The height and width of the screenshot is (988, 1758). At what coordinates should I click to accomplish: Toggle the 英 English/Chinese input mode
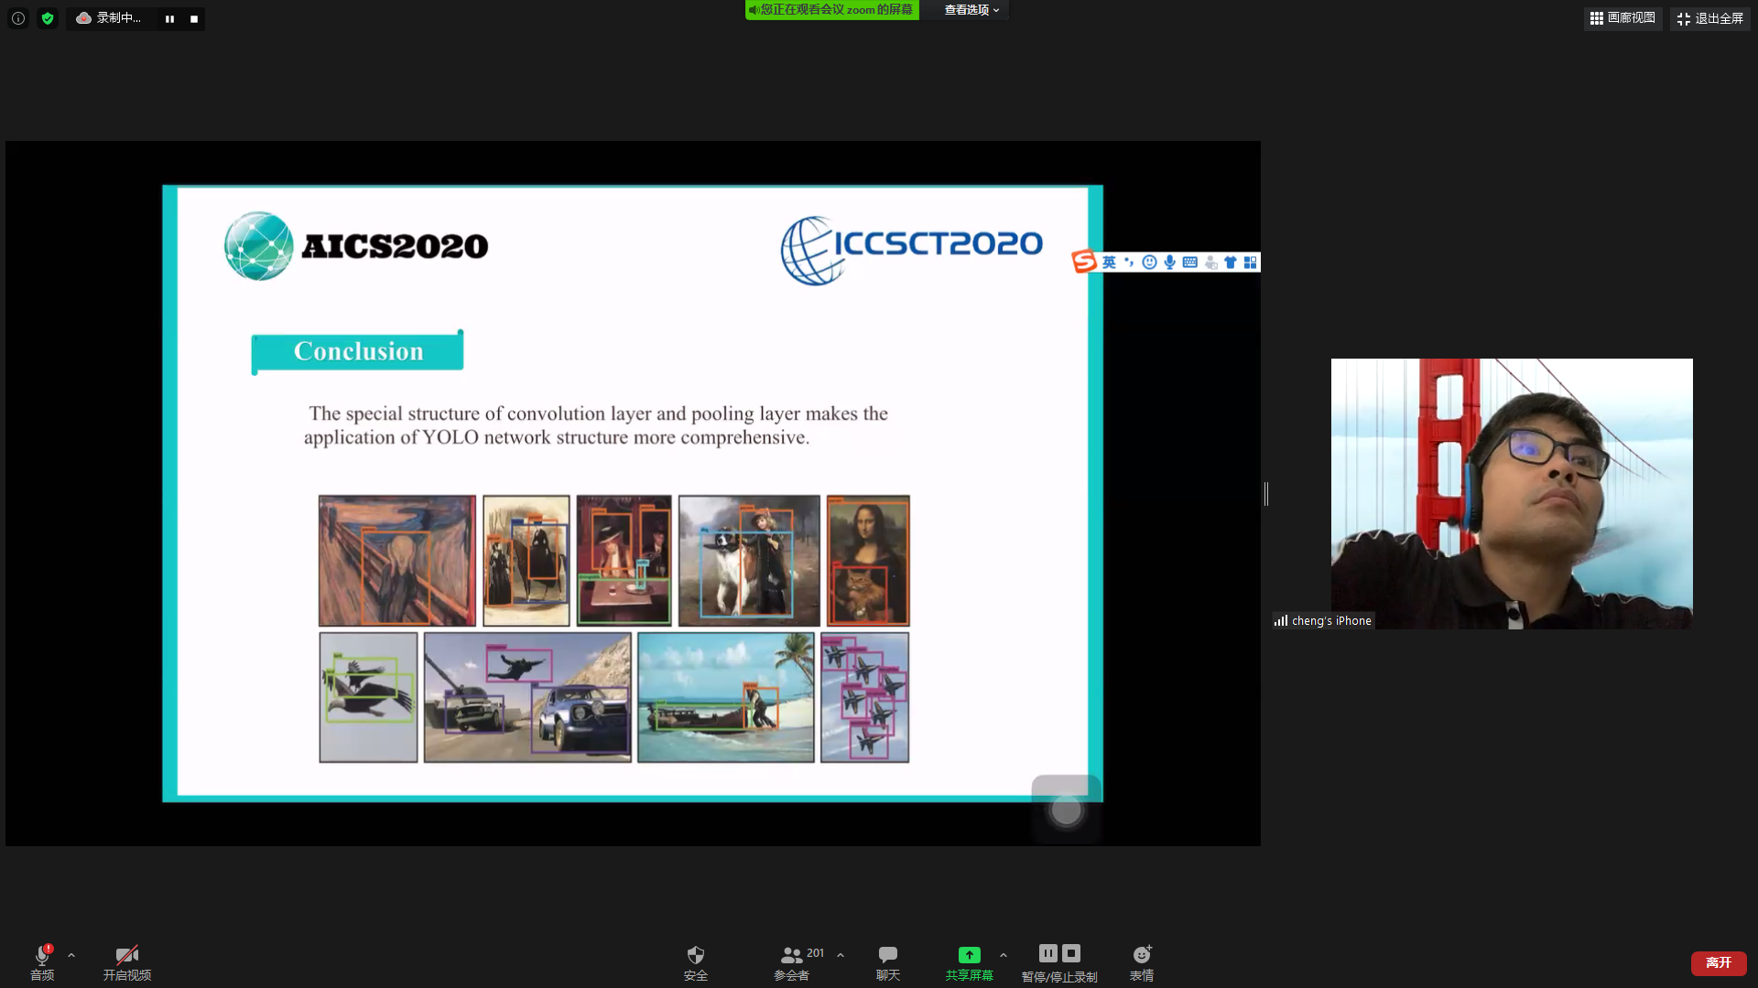1109,263
